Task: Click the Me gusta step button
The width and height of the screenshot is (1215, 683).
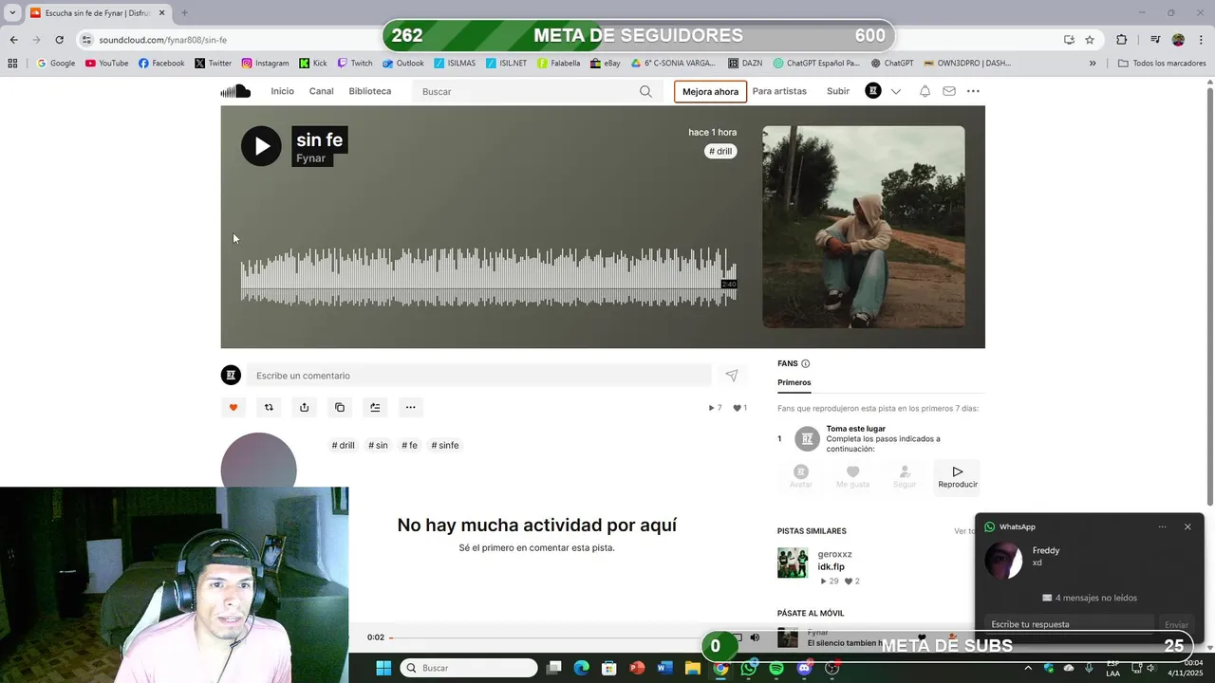Action: tap(852, 476)
